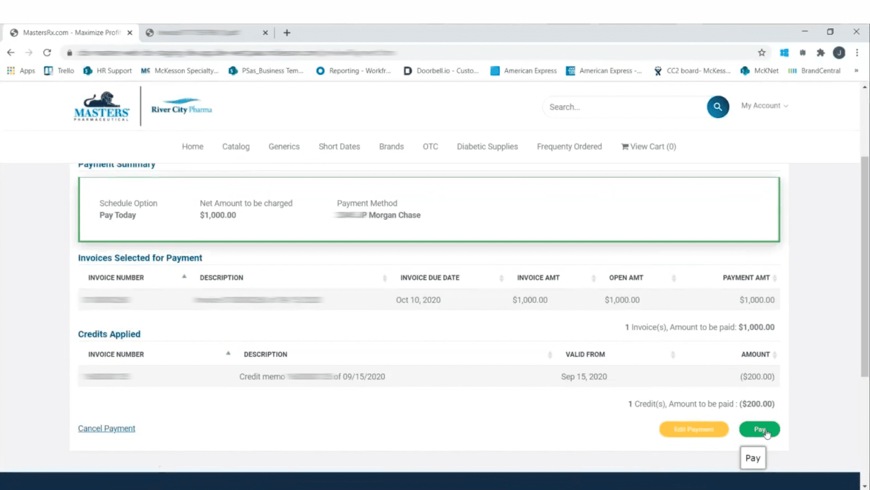Close the MastersRx.com tab

point(130,32)
